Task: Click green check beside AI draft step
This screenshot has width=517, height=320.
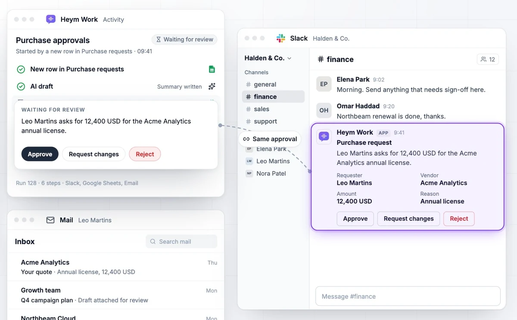Action: click(x=21, y=87)
